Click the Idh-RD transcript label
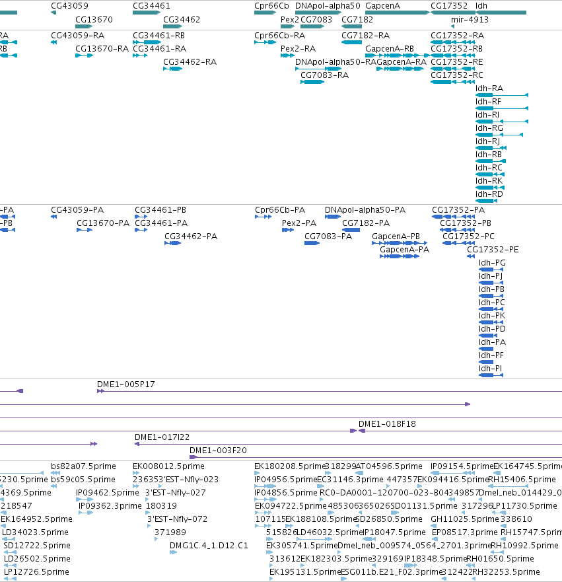The height and width of the screenshot is (582, 562). click(489, 194)
